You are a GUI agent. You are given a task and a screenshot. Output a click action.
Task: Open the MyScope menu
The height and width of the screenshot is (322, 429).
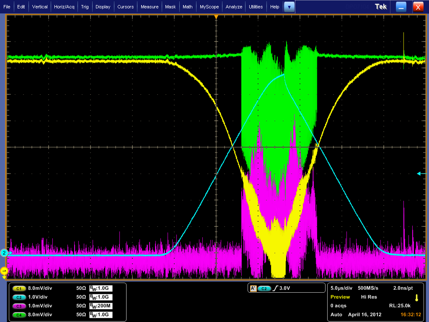[x=209, y=7]
